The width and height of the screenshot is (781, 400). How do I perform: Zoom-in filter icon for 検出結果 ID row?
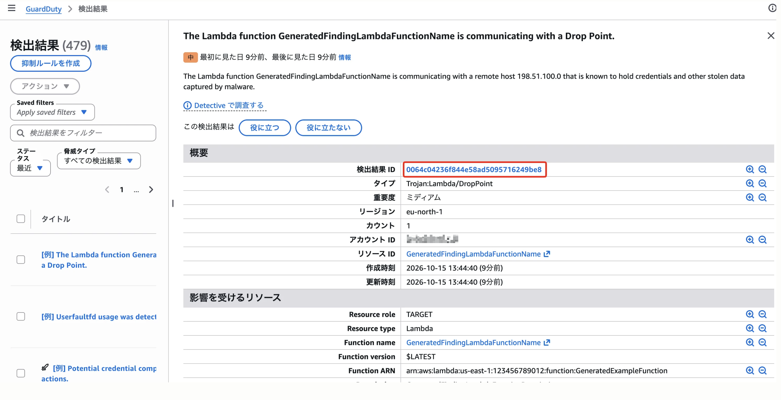[750, 169]
